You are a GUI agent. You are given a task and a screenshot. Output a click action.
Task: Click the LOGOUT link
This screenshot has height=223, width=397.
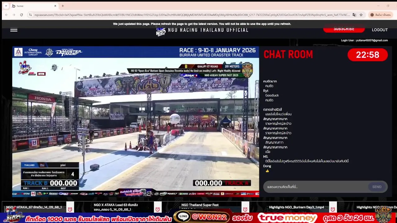point(380,30)
